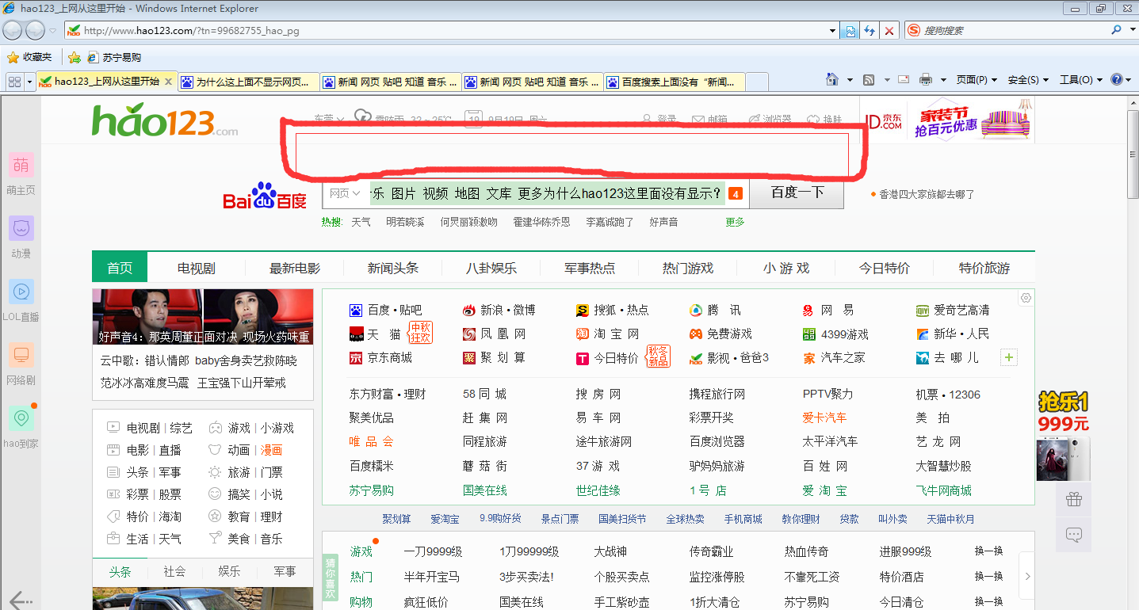Select the 军事热点 navigation tab
This screenshot has height=610, width=1139.
pos(590,268)
